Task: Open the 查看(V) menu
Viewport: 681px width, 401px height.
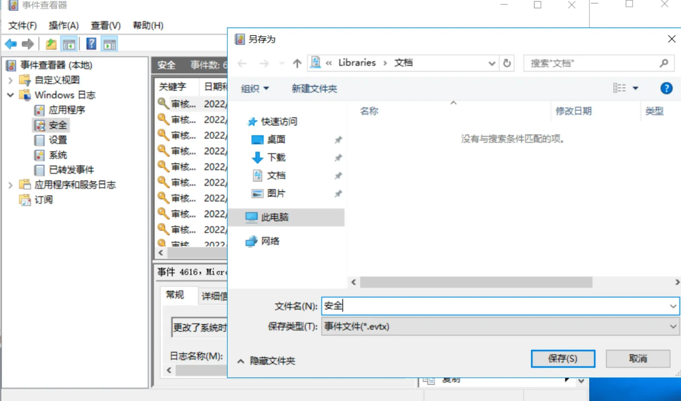Action: coord(105,25)
